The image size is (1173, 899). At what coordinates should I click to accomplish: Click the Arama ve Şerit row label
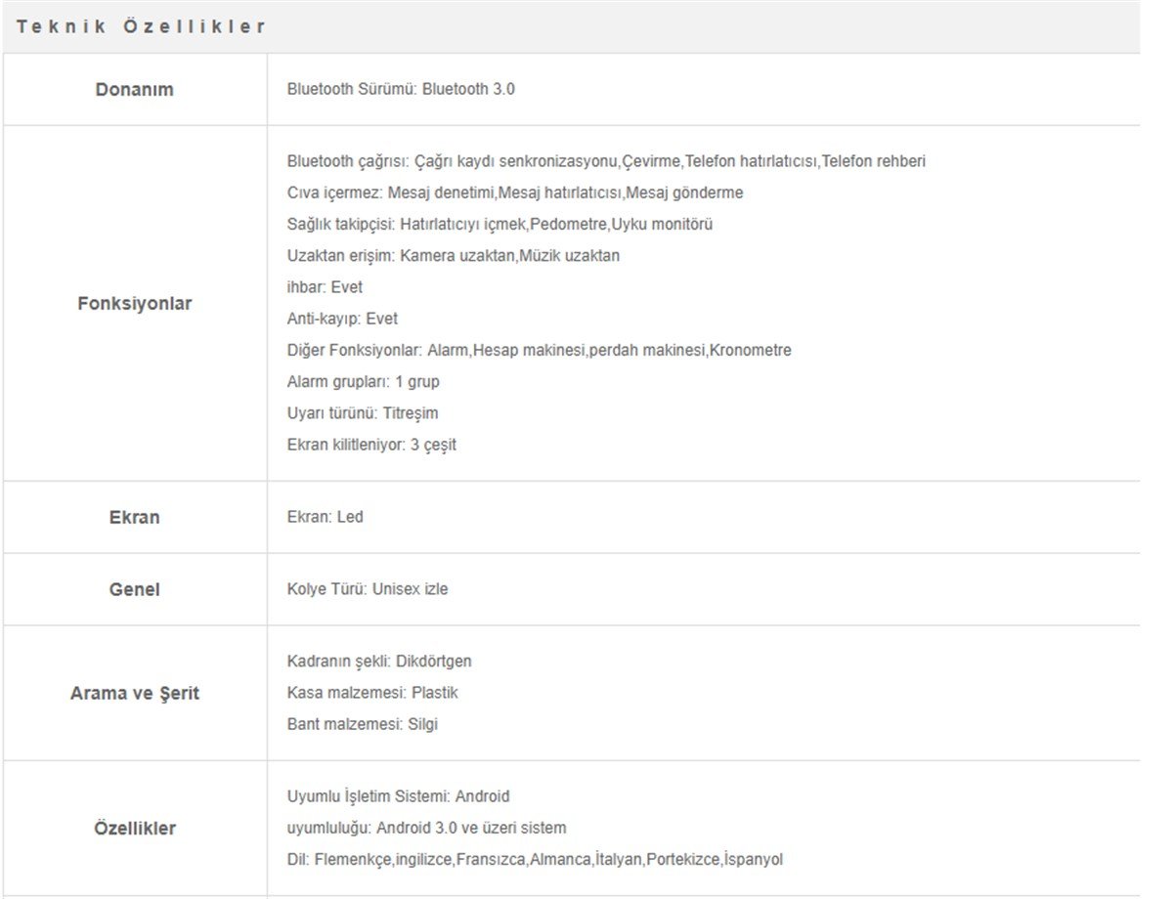tap(135, 693)
